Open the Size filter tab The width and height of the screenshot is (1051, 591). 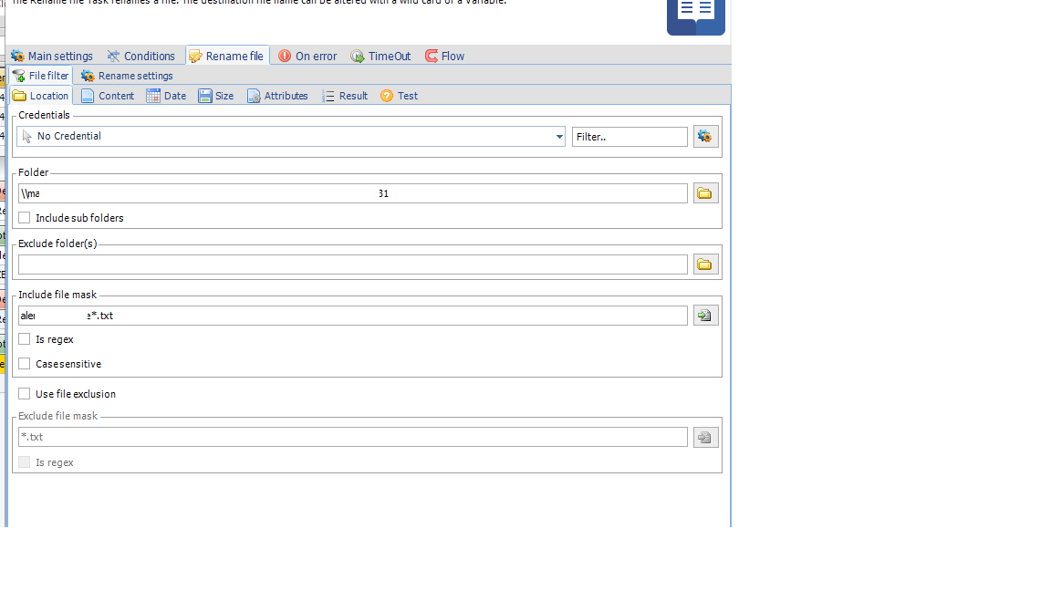(216, 96)
